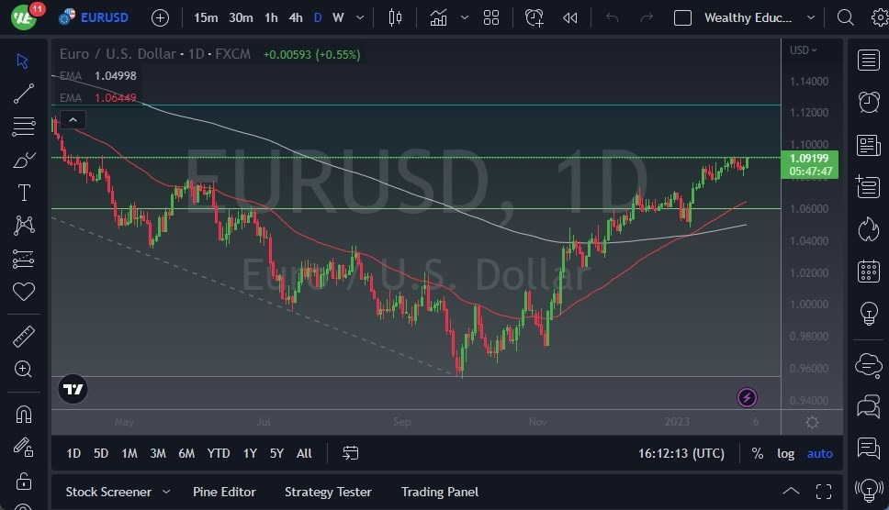889x510 pixels.
Task: Click the heart favorites icon
Action: 23,292
